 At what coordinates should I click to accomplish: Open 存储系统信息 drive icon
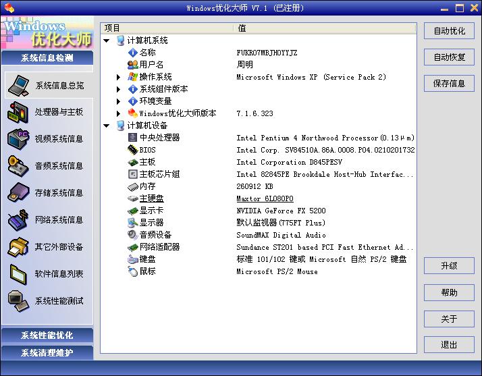[18, 193]
